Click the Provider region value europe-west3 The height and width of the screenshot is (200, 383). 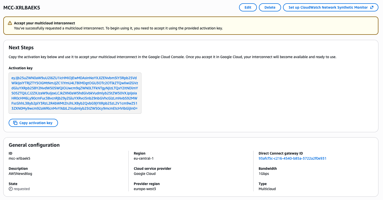tap(145, 189)
